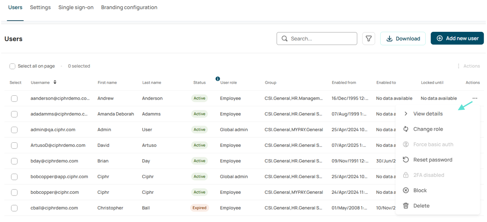This screenshot has height=222, width=487.
Task: Select checkbox for admin@qa.ciphr.com row
Action: tap(14, 129)
